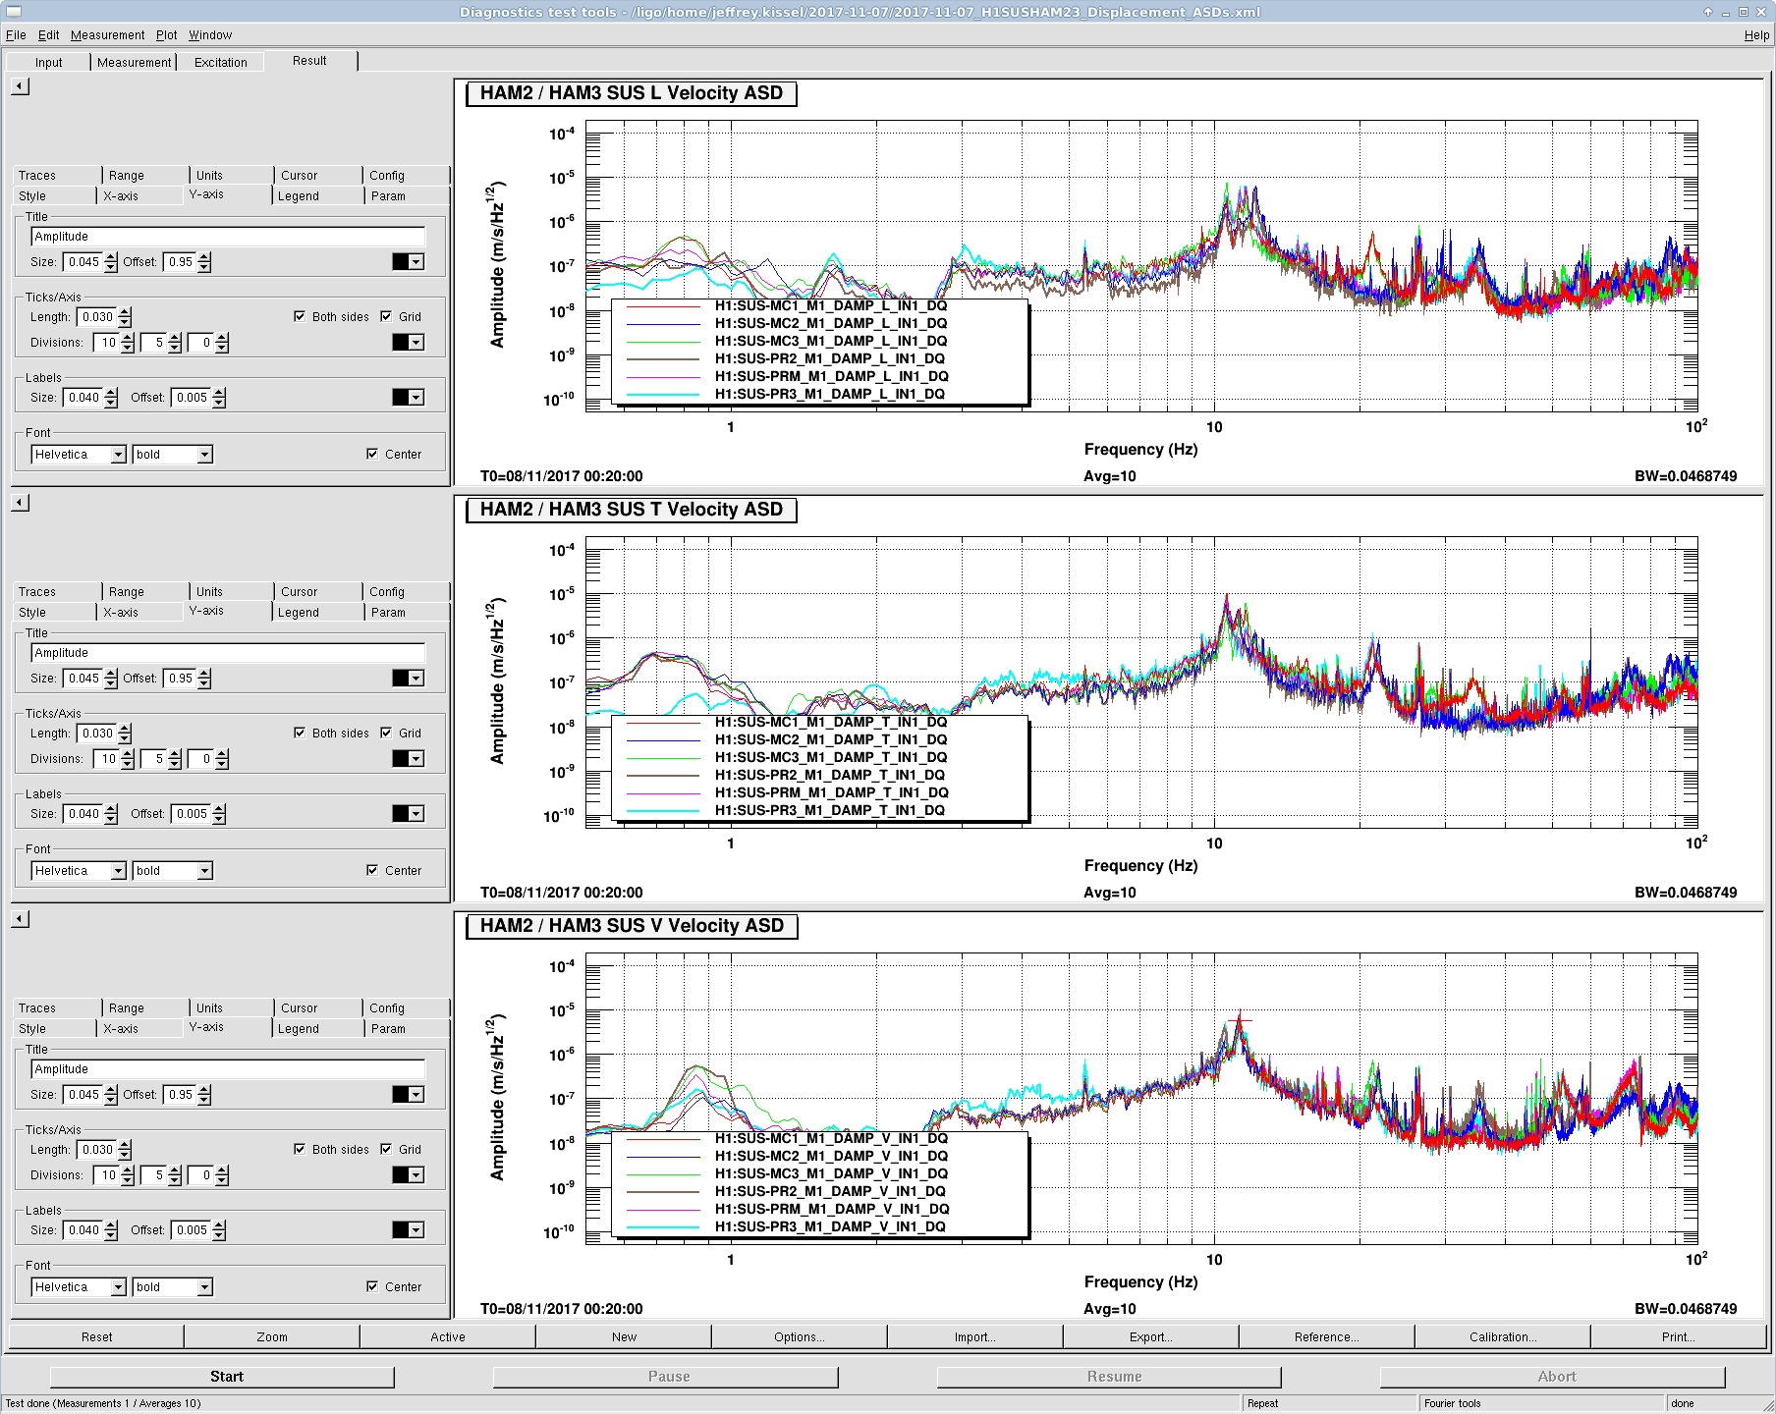Edit Amplitude title field in middle panel
The width and height of the screenshot is (1776, 1414).
(x=228, y=653)
